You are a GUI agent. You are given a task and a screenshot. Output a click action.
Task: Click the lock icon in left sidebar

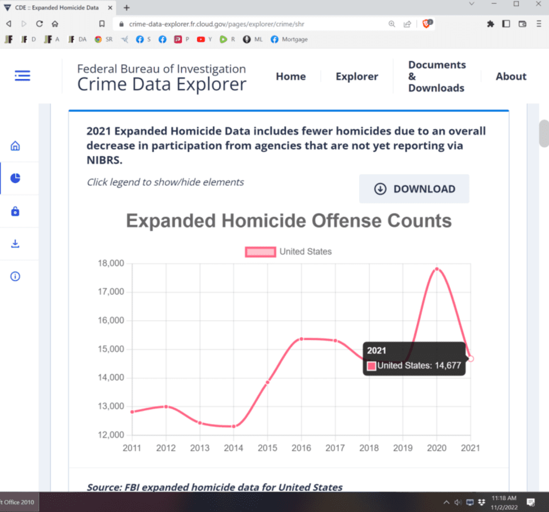click(15, 212)
